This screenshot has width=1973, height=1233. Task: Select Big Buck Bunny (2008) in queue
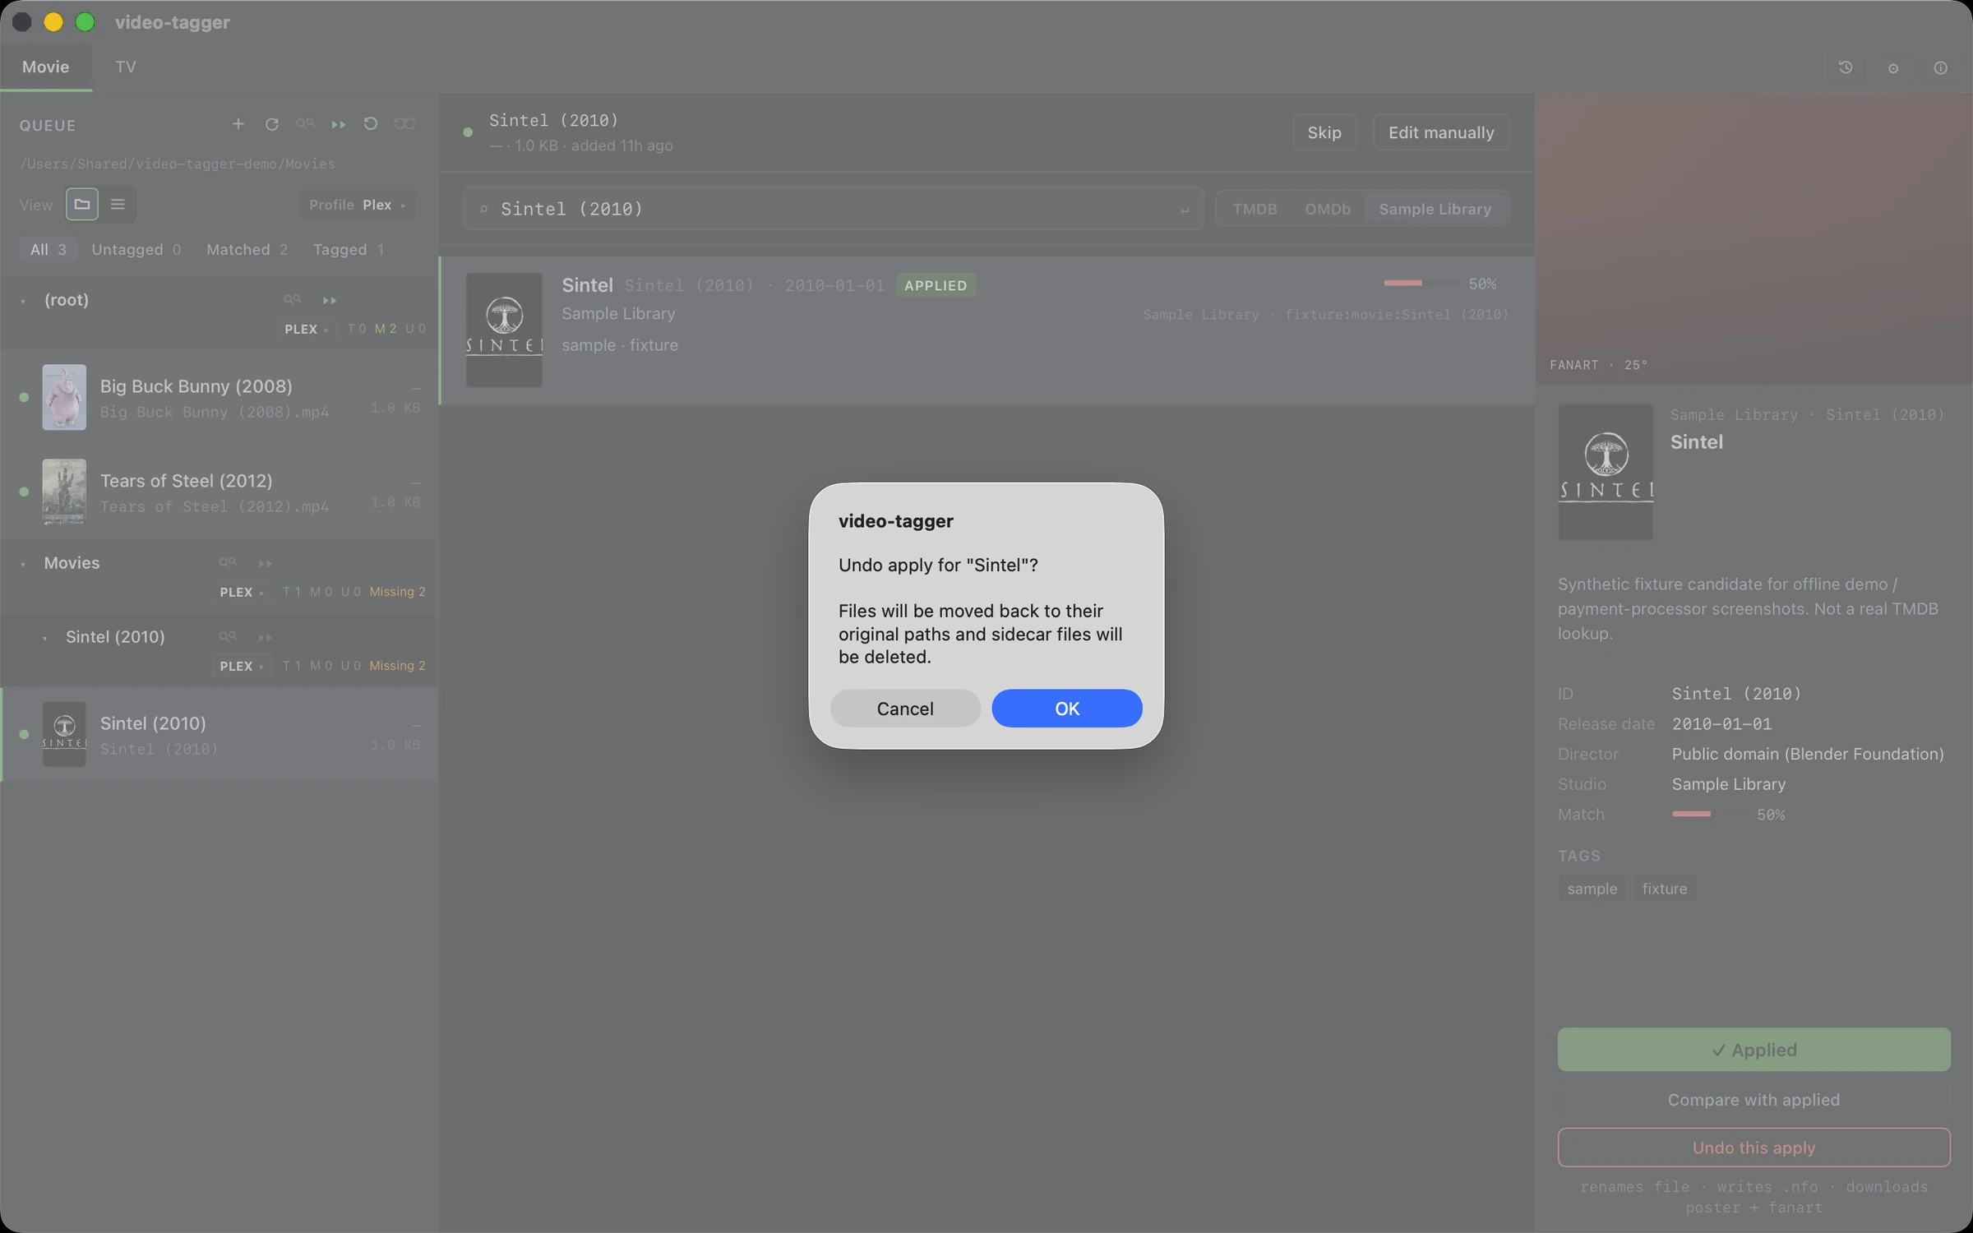click(x=219, y=397)
